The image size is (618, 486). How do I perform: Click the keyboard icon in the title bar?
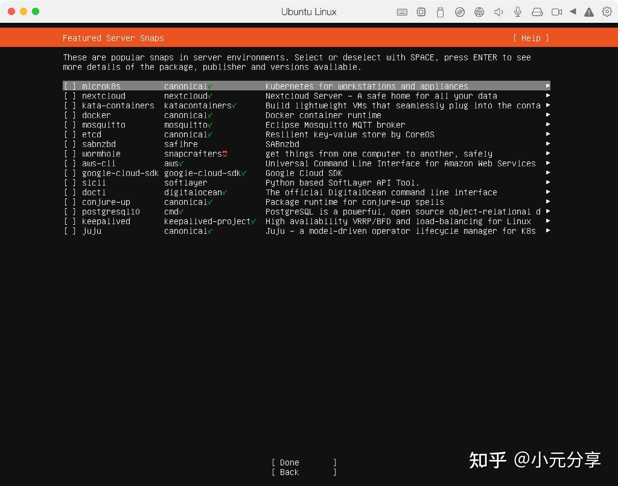pos(402,12)
